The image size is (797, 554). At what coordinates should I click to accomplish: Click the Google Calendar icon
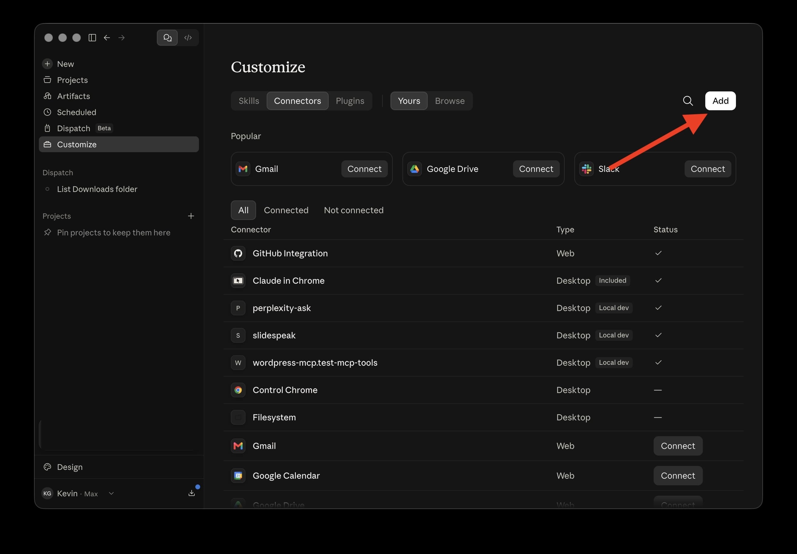[x=238, y=476]
